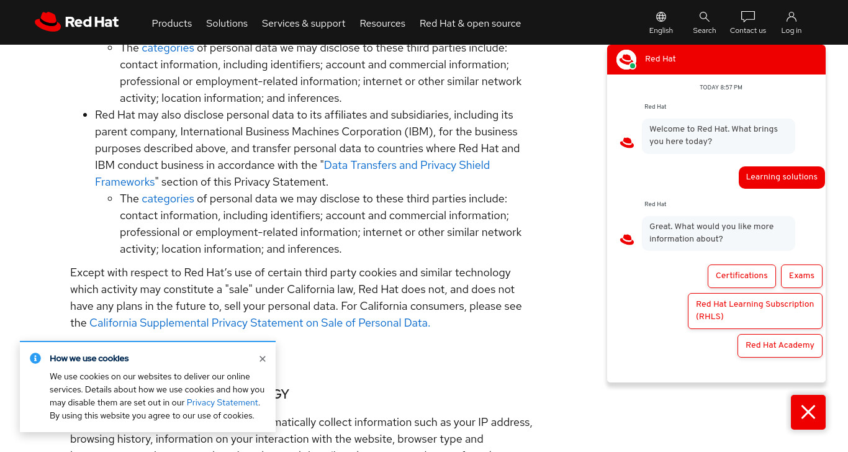The image size is (848, 452).
Task: Click the 'What would you like more information about' message
Action: pyautogui.click(x=718, y=233)
